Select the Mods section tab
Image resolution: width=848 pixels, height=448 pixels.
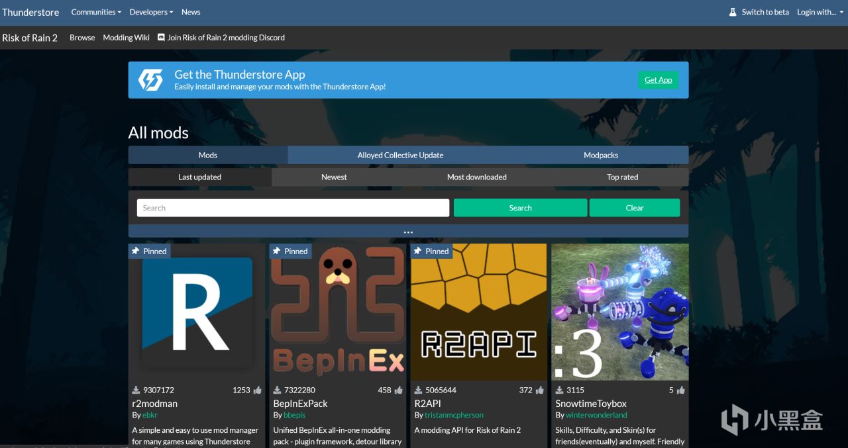(x=208, y=155)
